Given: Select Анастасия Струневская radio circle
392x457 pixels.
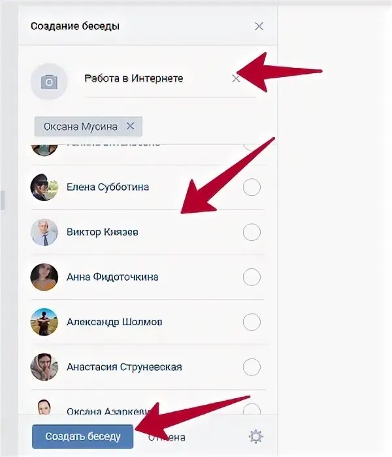Looking at the screenshot, I should (x=252, y=367).
